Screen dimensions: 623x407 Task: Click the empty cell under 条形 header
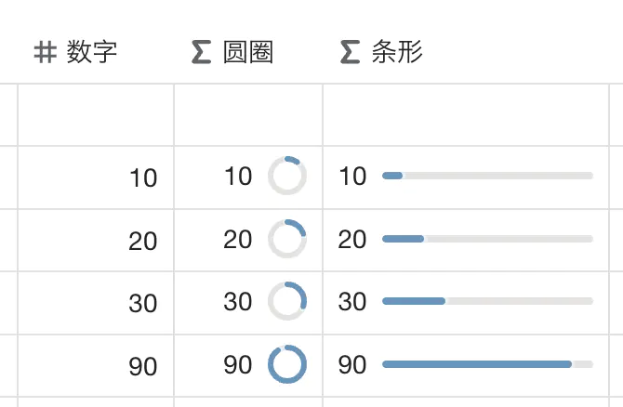click(x=465, y=115)
